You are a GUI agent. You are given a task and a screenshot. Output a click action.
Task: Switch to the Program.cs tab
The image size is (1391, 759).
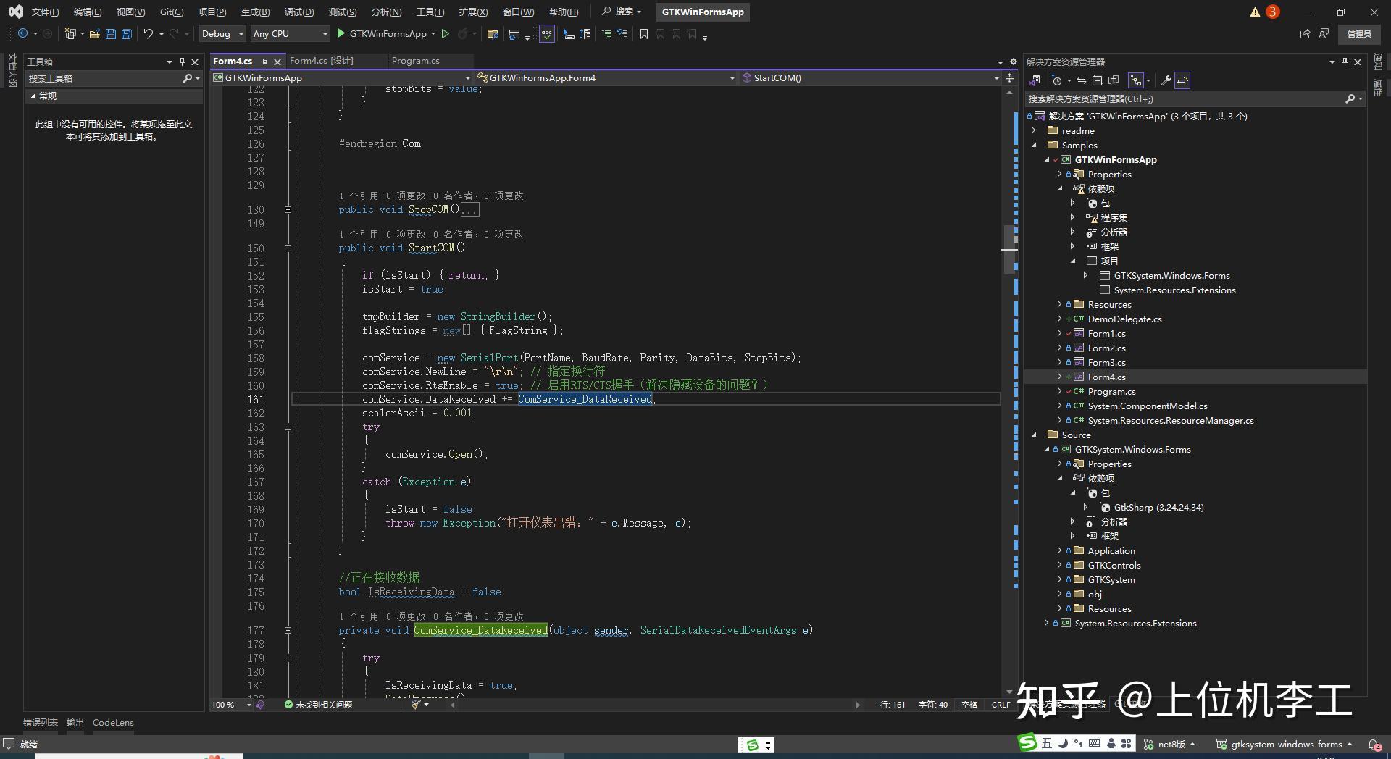point(414,61)
